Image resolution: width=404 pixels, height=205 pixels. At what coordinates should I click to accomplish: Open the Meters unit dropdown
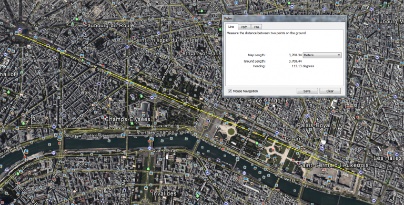[x=322, y=55]
